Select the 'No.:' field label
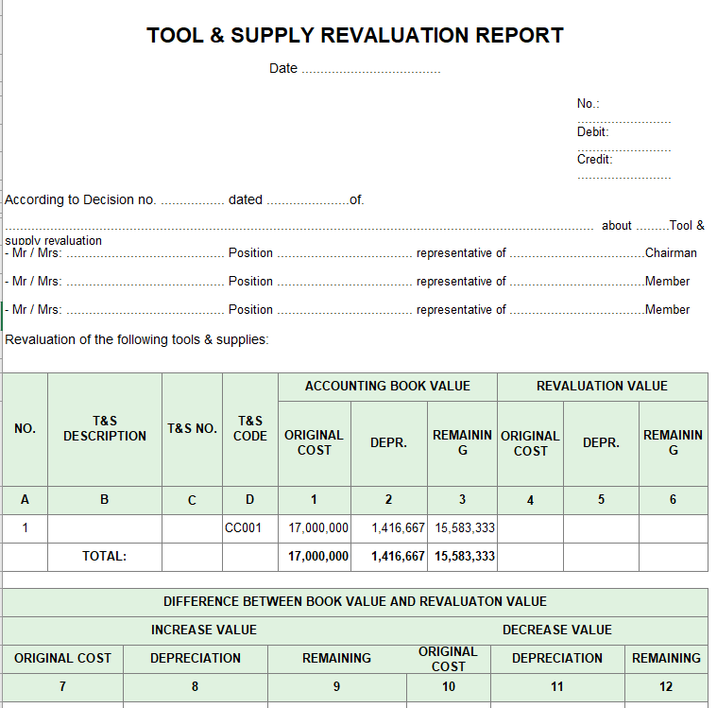Image resolution: width=717 pixels, height=708 pixels. pos(588,103)
